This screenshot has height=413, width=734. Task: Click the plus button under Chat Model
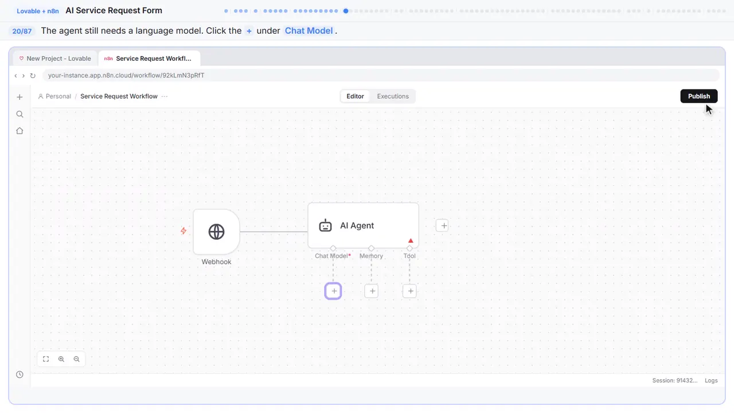333,291
